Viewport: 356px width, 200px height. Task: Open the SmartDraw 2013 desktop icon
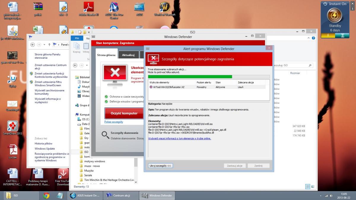pyautogui.click(x=12, y=128)
